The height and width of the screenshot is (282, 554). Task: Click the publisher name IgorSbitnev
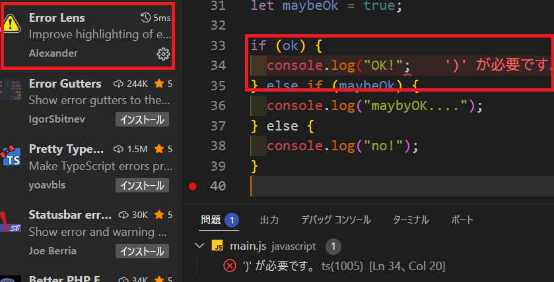(x=57, y=119)
